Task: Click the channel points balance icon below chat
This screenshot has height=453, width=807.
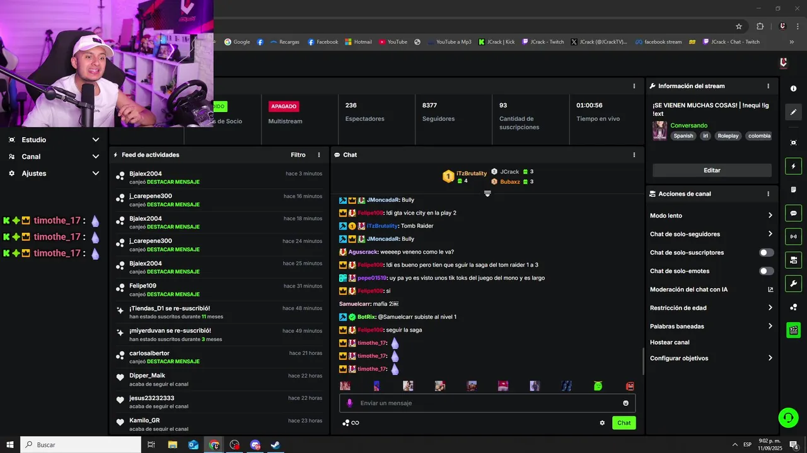Action: [x=351, y=423]
